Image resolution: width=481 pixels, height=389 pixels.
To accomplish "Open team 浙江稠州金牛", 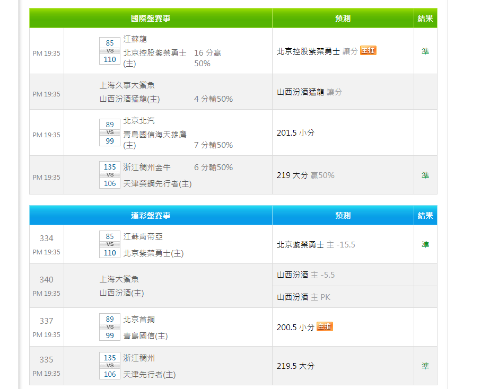I will pos(147,167).
